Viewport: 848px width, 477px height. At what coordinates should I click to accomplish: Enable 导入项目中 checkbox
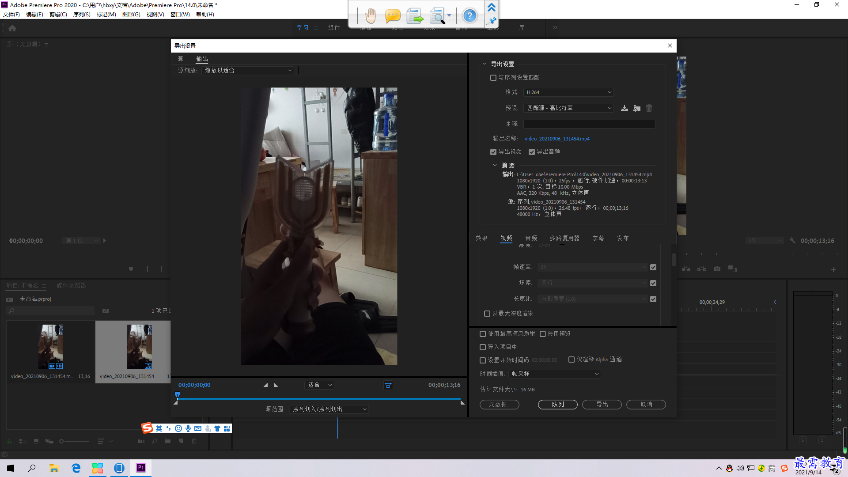coord(483,347)
